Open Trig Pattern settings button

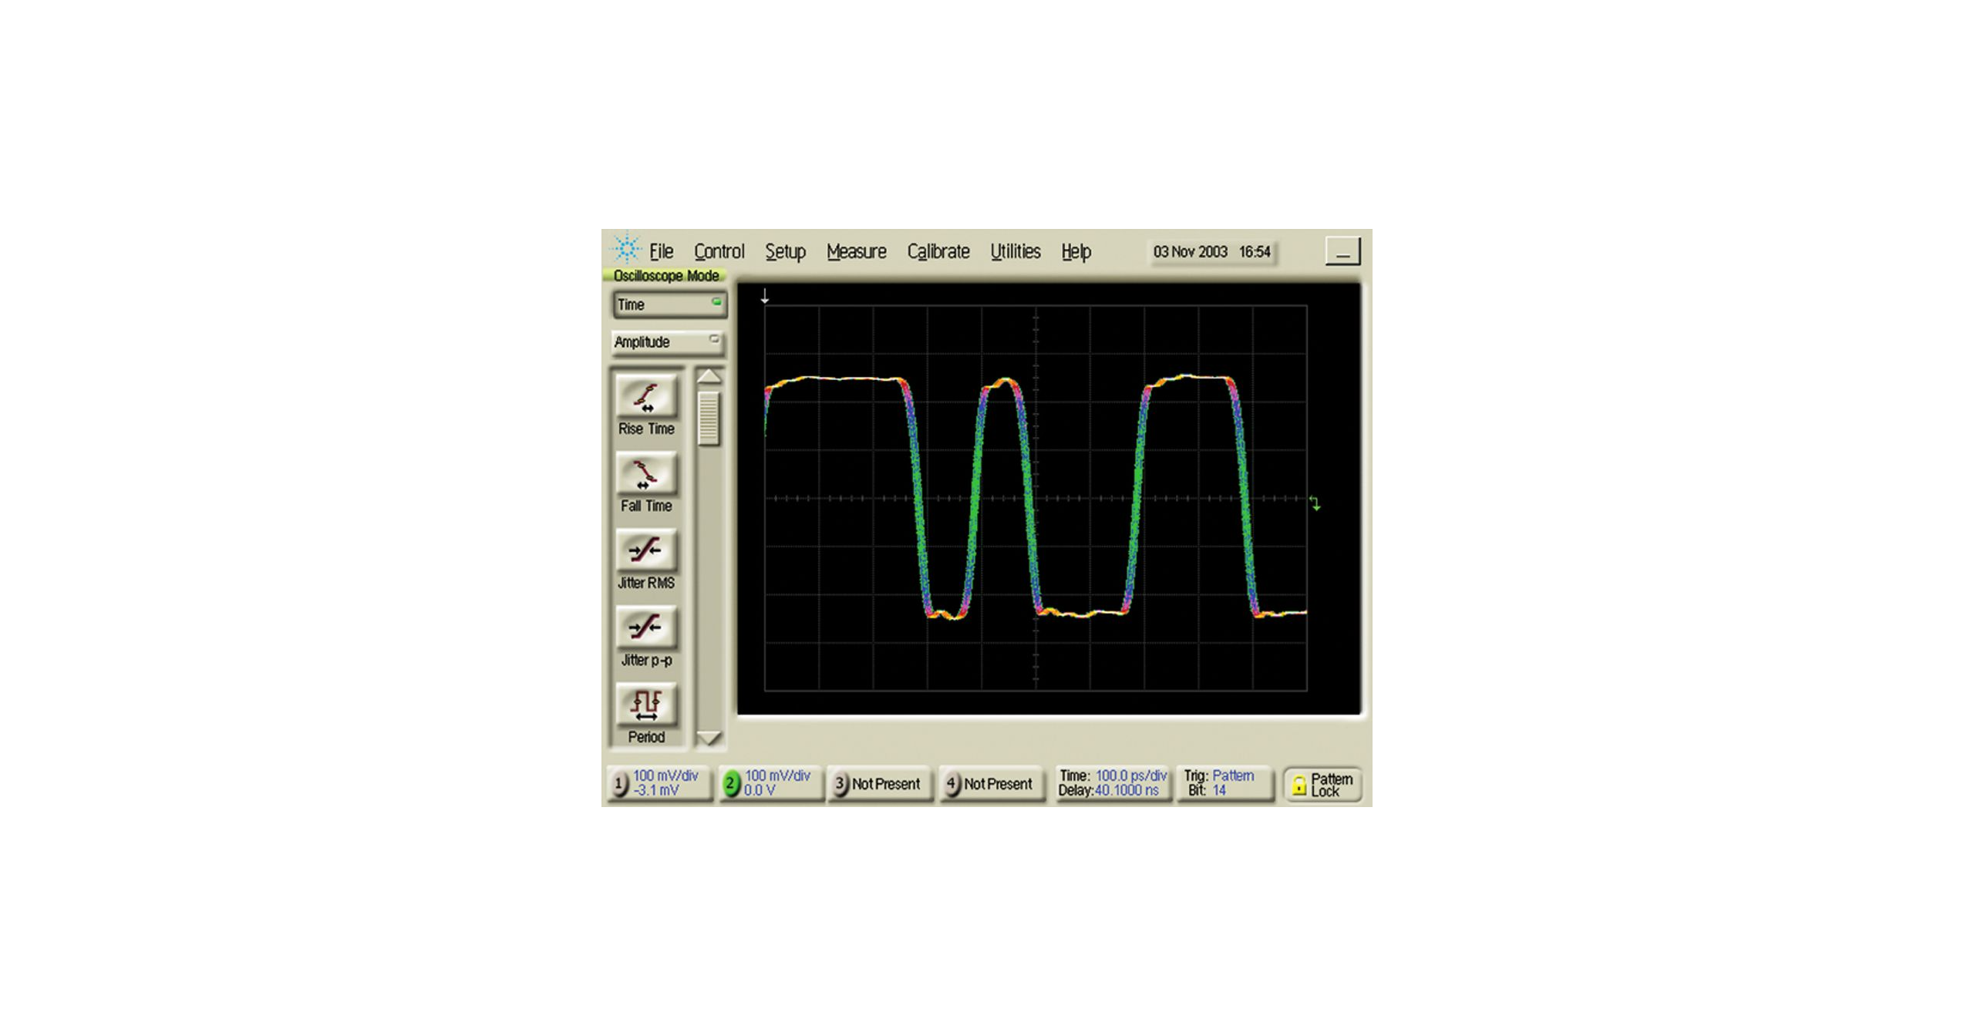[1224, 783]
